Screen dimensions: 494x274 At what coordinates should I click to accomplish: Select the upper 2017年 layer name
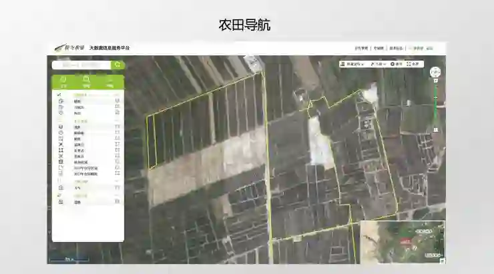(x=85, y=168)
